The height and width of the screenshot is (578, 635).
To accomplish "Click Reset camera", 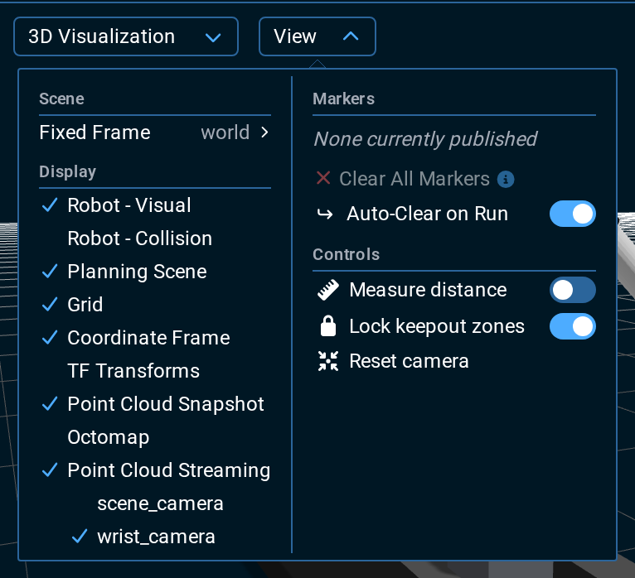I will [393, 361].
